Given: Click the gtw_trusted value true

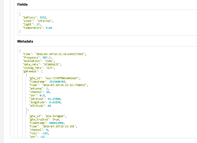Looking at the screenshot, I should coord(56,120).
